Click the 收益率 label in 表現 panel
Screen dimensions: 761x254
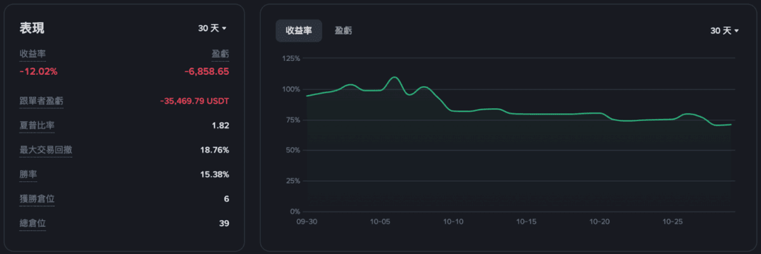coord(32,54)
